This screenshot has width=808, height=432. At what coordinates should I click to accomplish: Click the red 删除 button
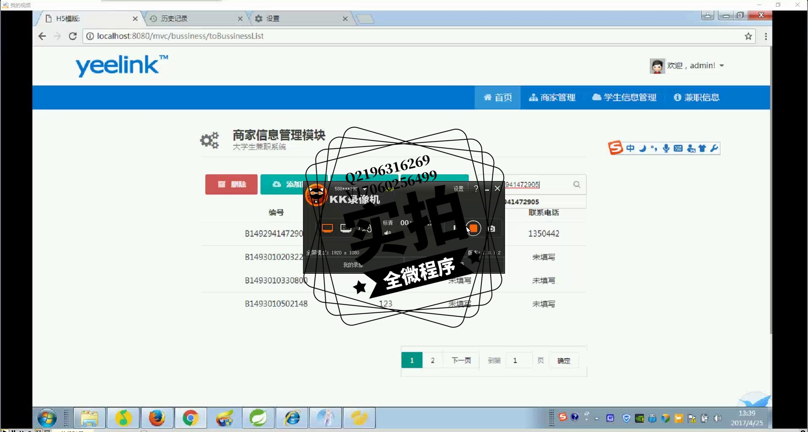[231, 184]
